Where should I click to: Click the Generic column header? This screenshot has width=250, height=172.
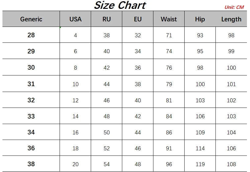(x=31, y=19)
